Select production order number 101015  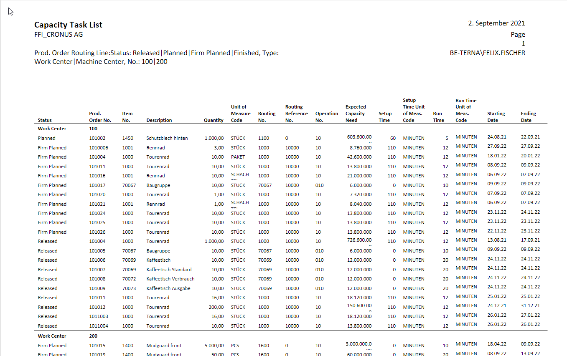click(x=97, y=346)
